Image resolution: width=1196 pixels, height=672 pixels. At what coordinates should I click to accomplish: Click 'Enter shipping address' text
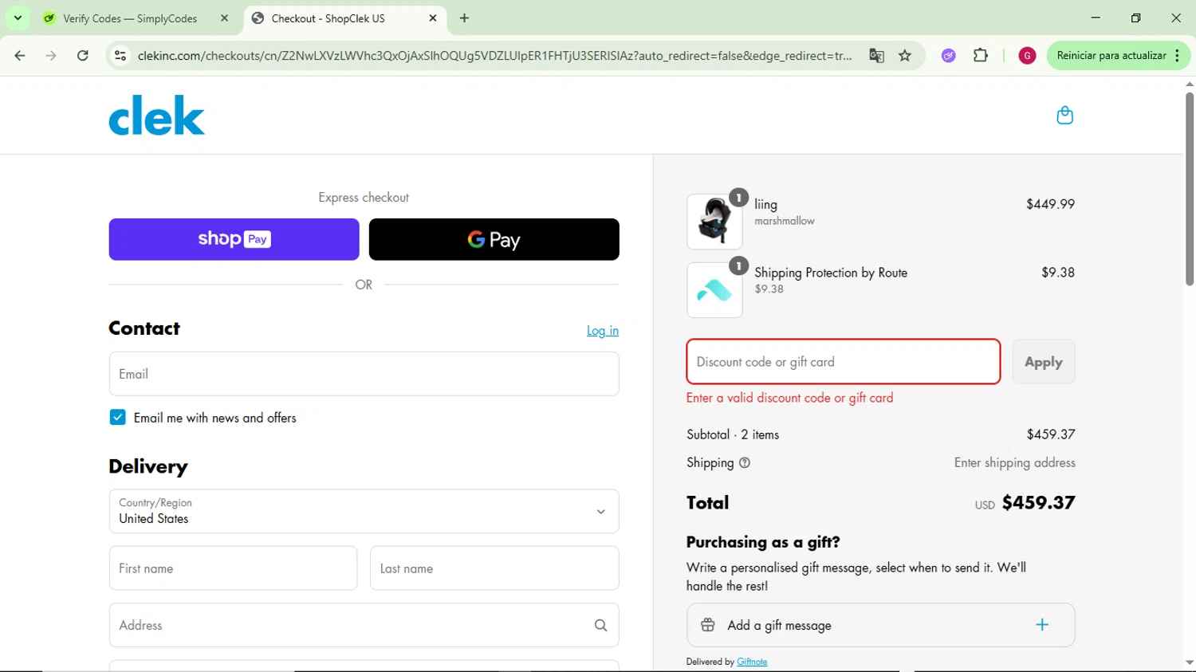pos(1014,463)
